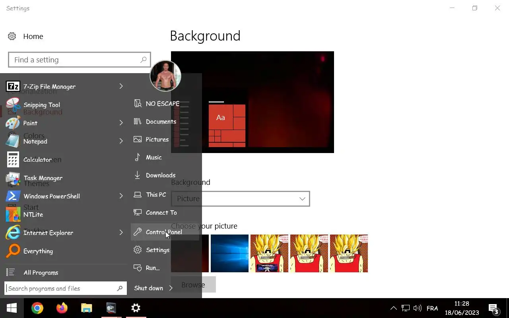
Task: Open Everything search tool icon
Action: 13,251
